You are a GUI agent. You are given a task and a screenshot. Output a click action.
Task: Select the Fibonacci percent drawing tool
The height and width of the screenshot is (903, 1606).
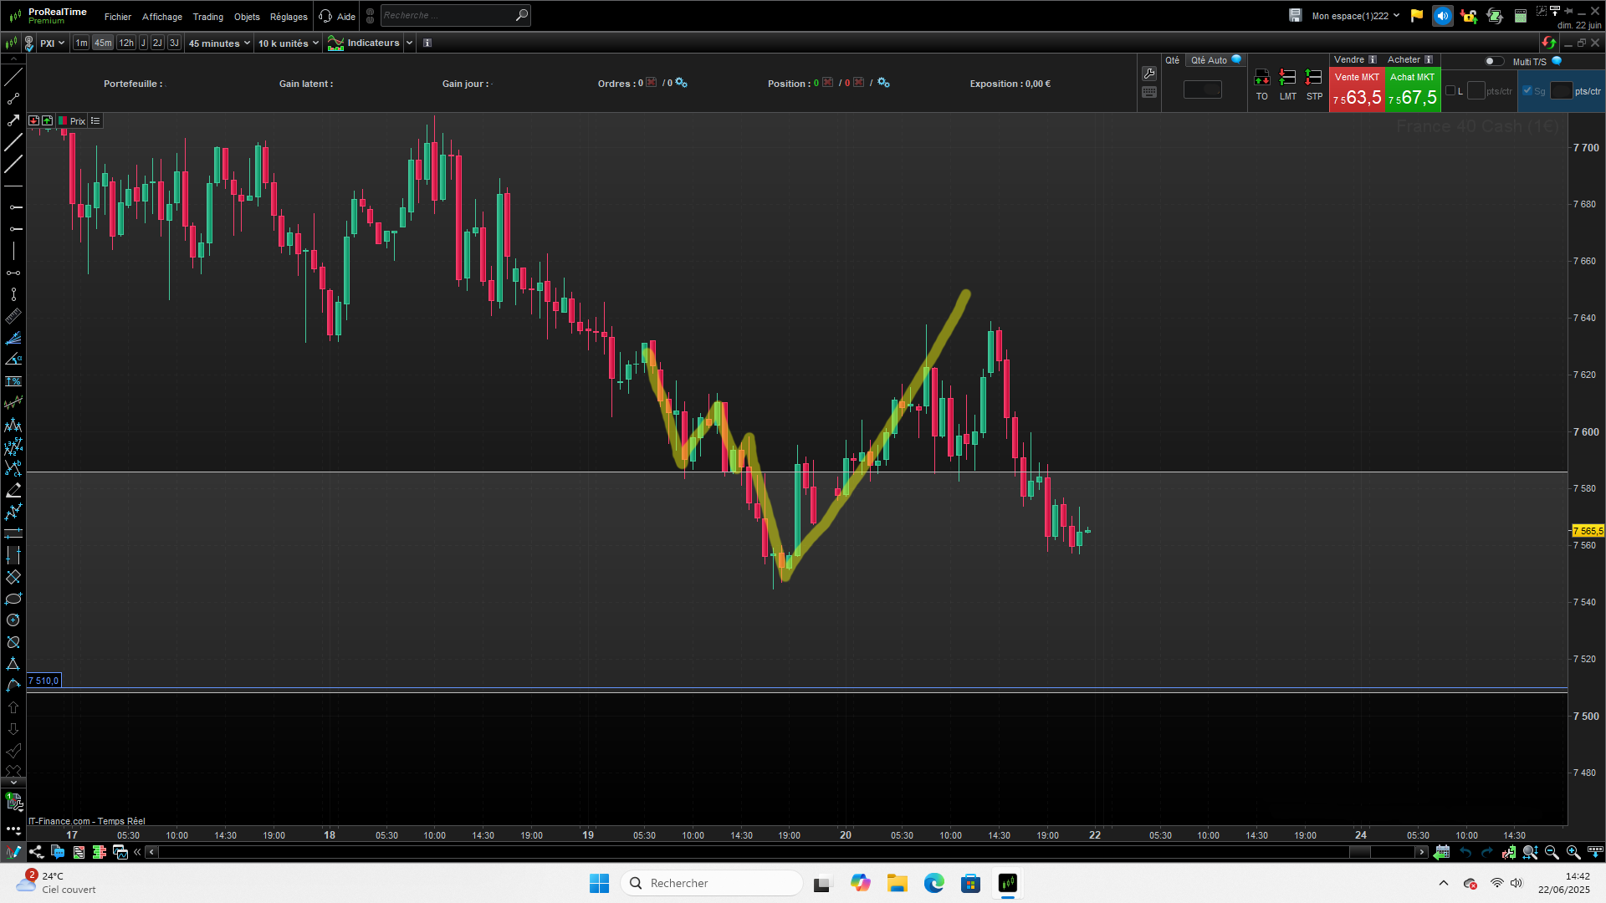pos(13,381)
